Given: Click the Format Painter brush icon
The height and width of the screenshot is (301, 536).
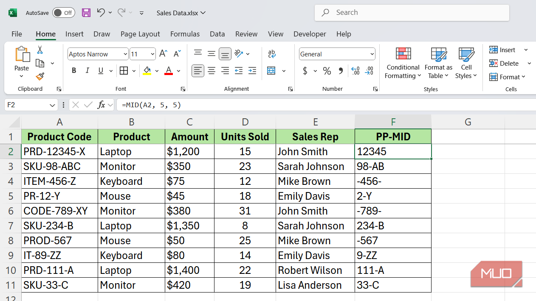Looking at the screenshot, I should click(40, 76).
